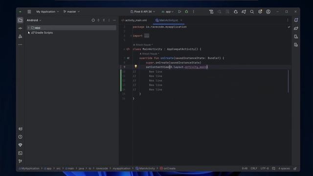This screenshot has height=176, width=313.
Task: Select opened file in project panel
Action: coord(93,20)
